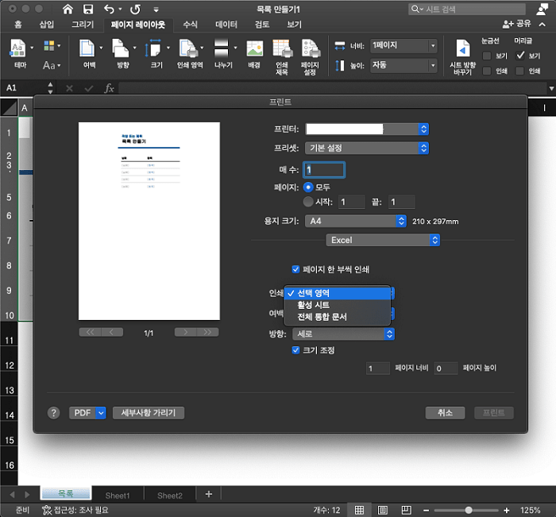556x517 pixels.
Task: Cancel the print dialog (취소)
Action: (x=445, y=413)
